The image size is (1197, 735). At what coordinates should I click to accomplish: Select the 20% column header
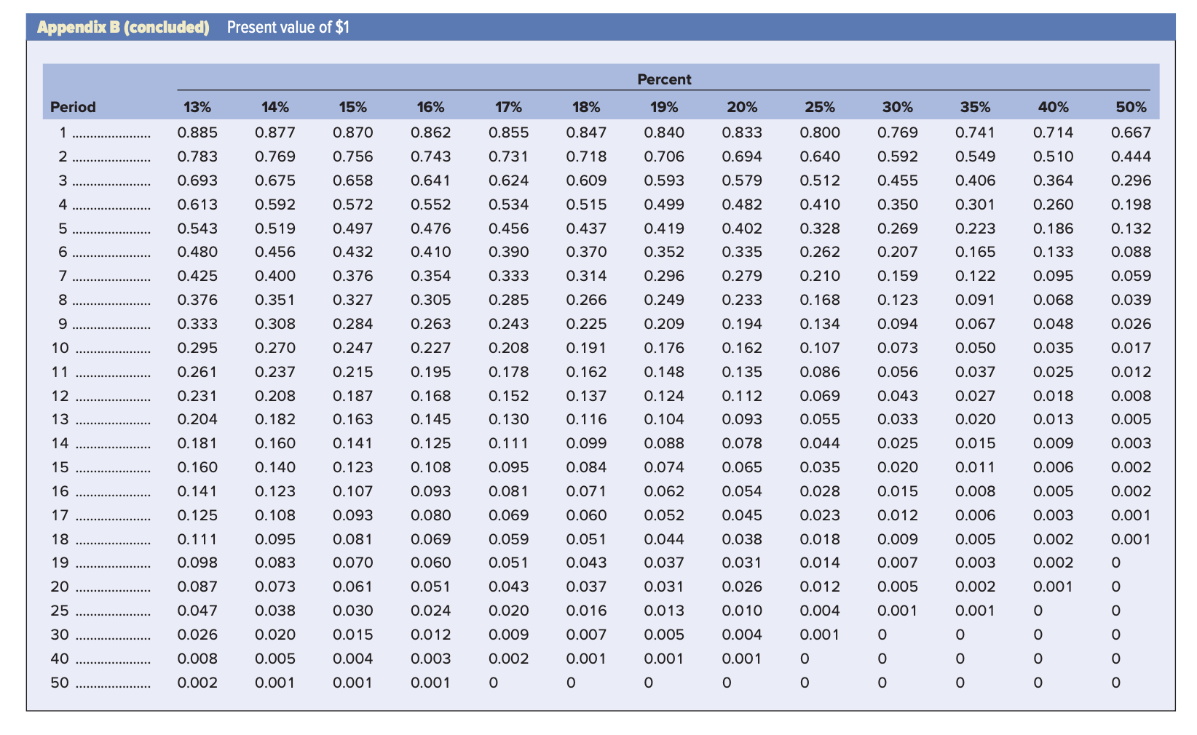tap(742, 107)
